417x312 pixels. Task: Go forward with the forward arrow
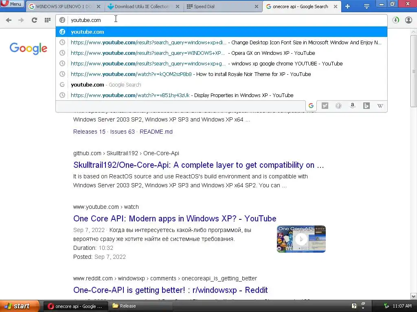(21, 20)
